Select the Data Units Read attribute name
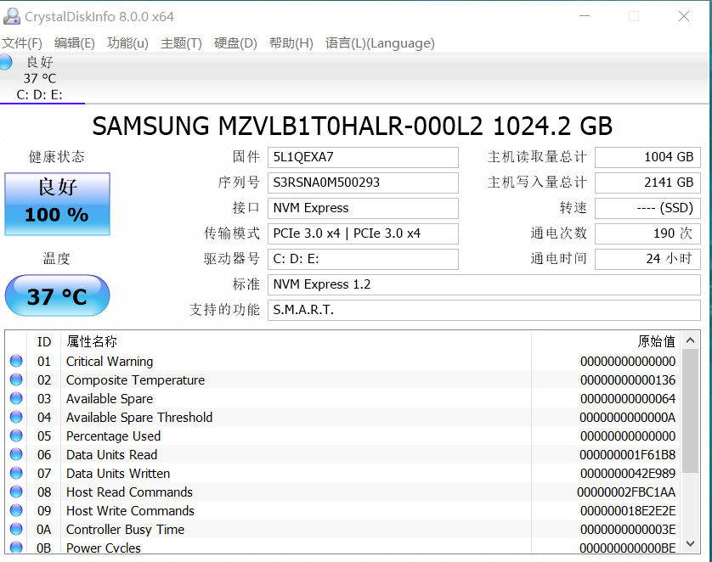The width and height of the screenshot is (712, 562). pyautogui.click(x=111, y=454)
